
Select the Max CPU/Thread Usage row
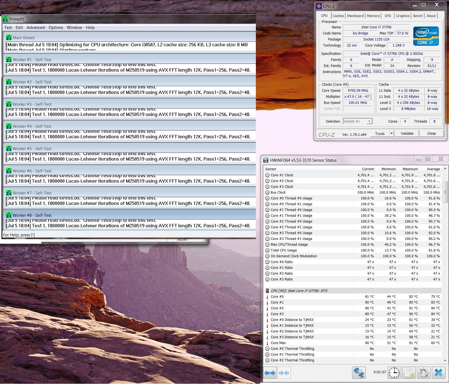[353, 245]
